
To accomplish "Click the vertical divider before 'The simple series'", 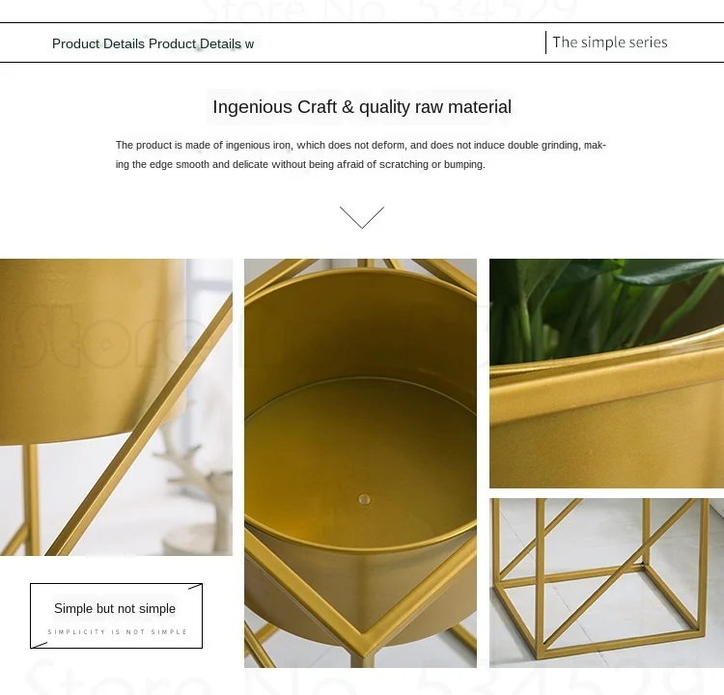I will (545, 42).
